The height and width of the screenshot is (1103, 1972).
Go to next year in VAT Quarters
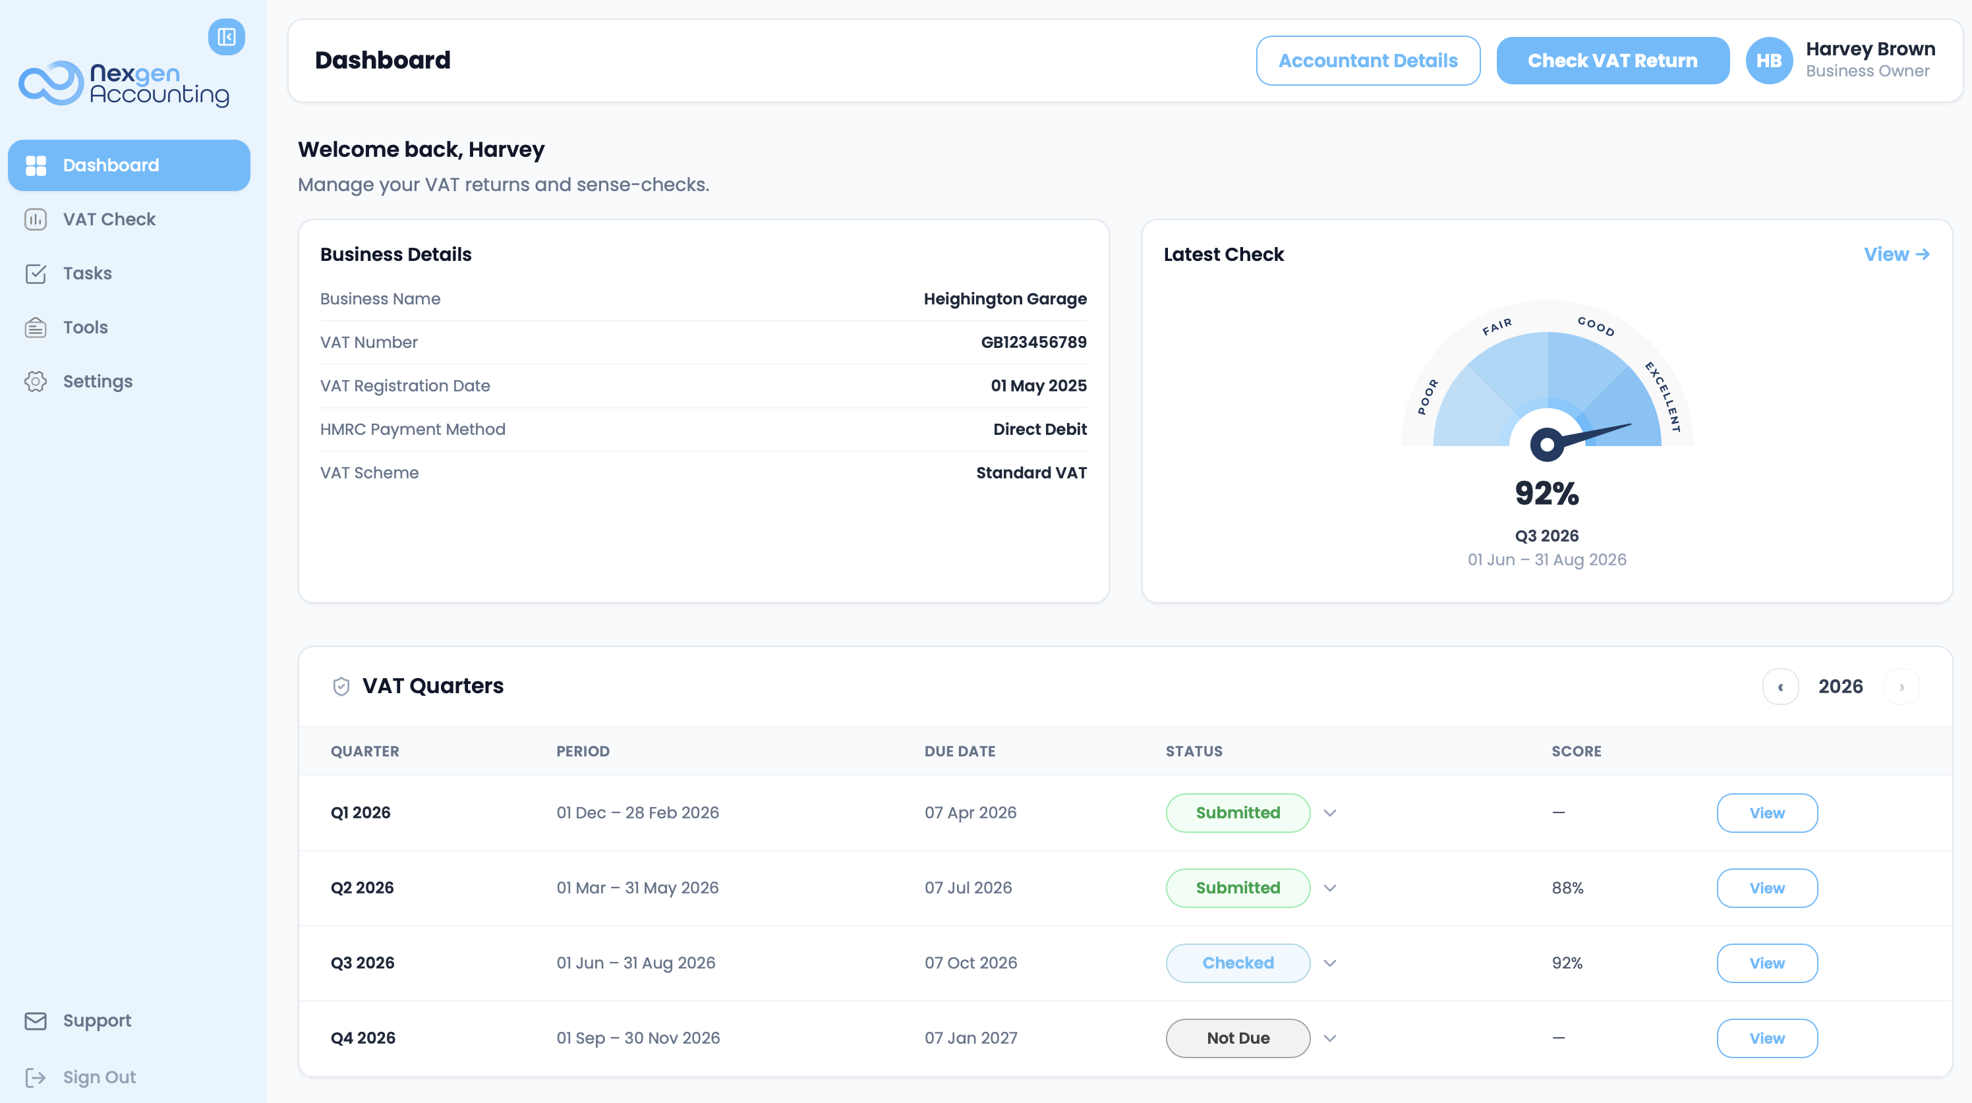pos(1901,687)
